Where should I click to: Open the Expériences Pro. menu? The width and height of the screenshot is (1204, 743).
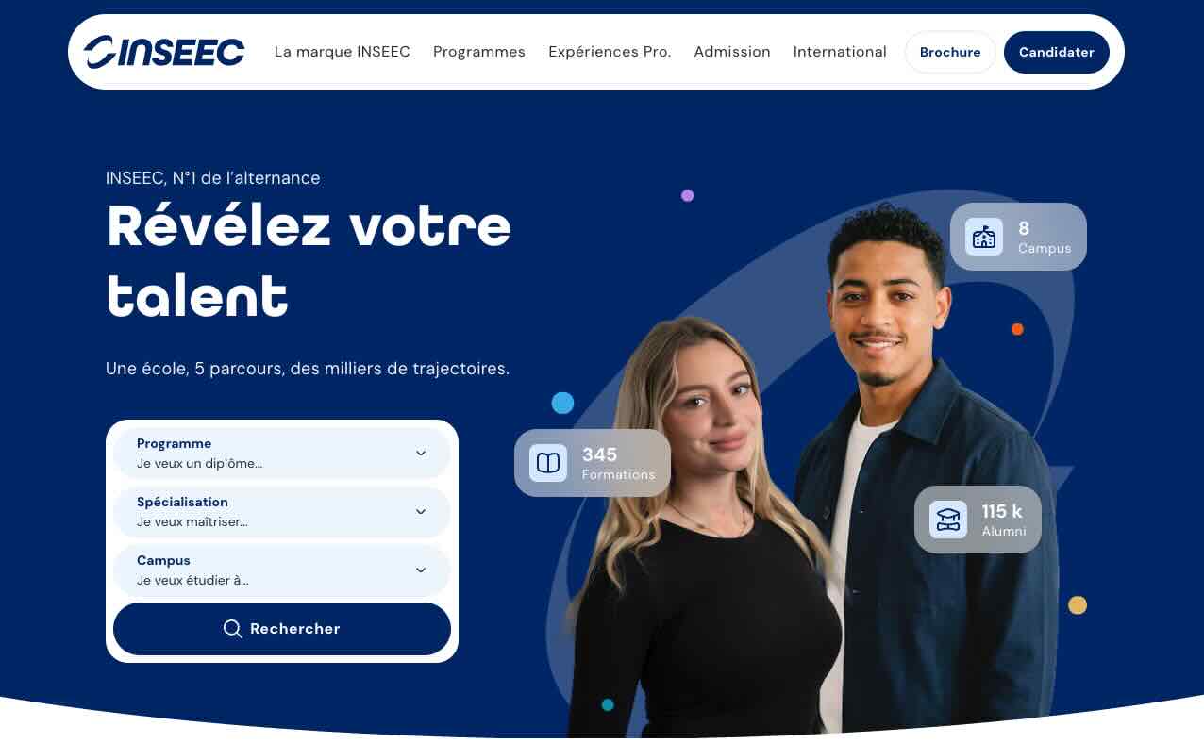(610, 52)
